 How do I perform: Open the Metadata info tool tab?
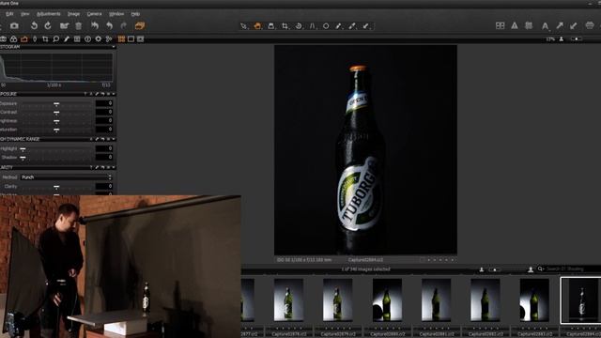[87, 39]
